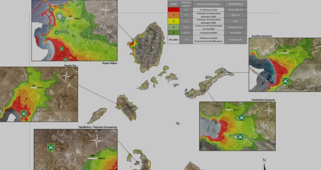Select the red Zone 1 legend swatch
321x170 pixels.
tap(173, 10)
